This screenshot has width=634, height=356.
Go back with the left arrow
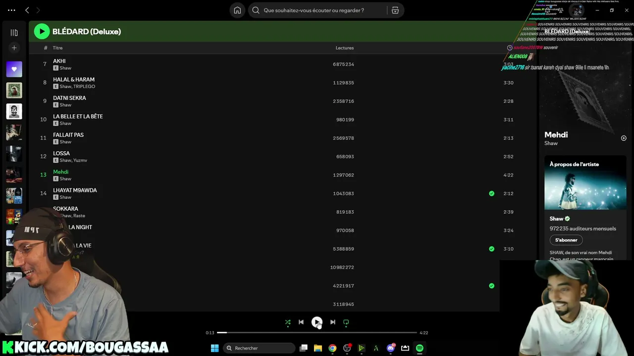coord(27,10)
